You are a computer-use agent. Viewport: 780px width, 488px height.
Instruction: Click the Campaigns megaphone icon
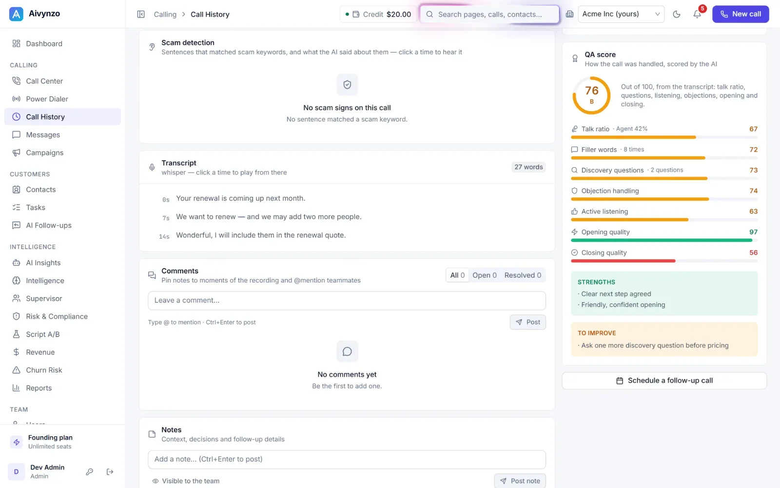coord(16,153)
